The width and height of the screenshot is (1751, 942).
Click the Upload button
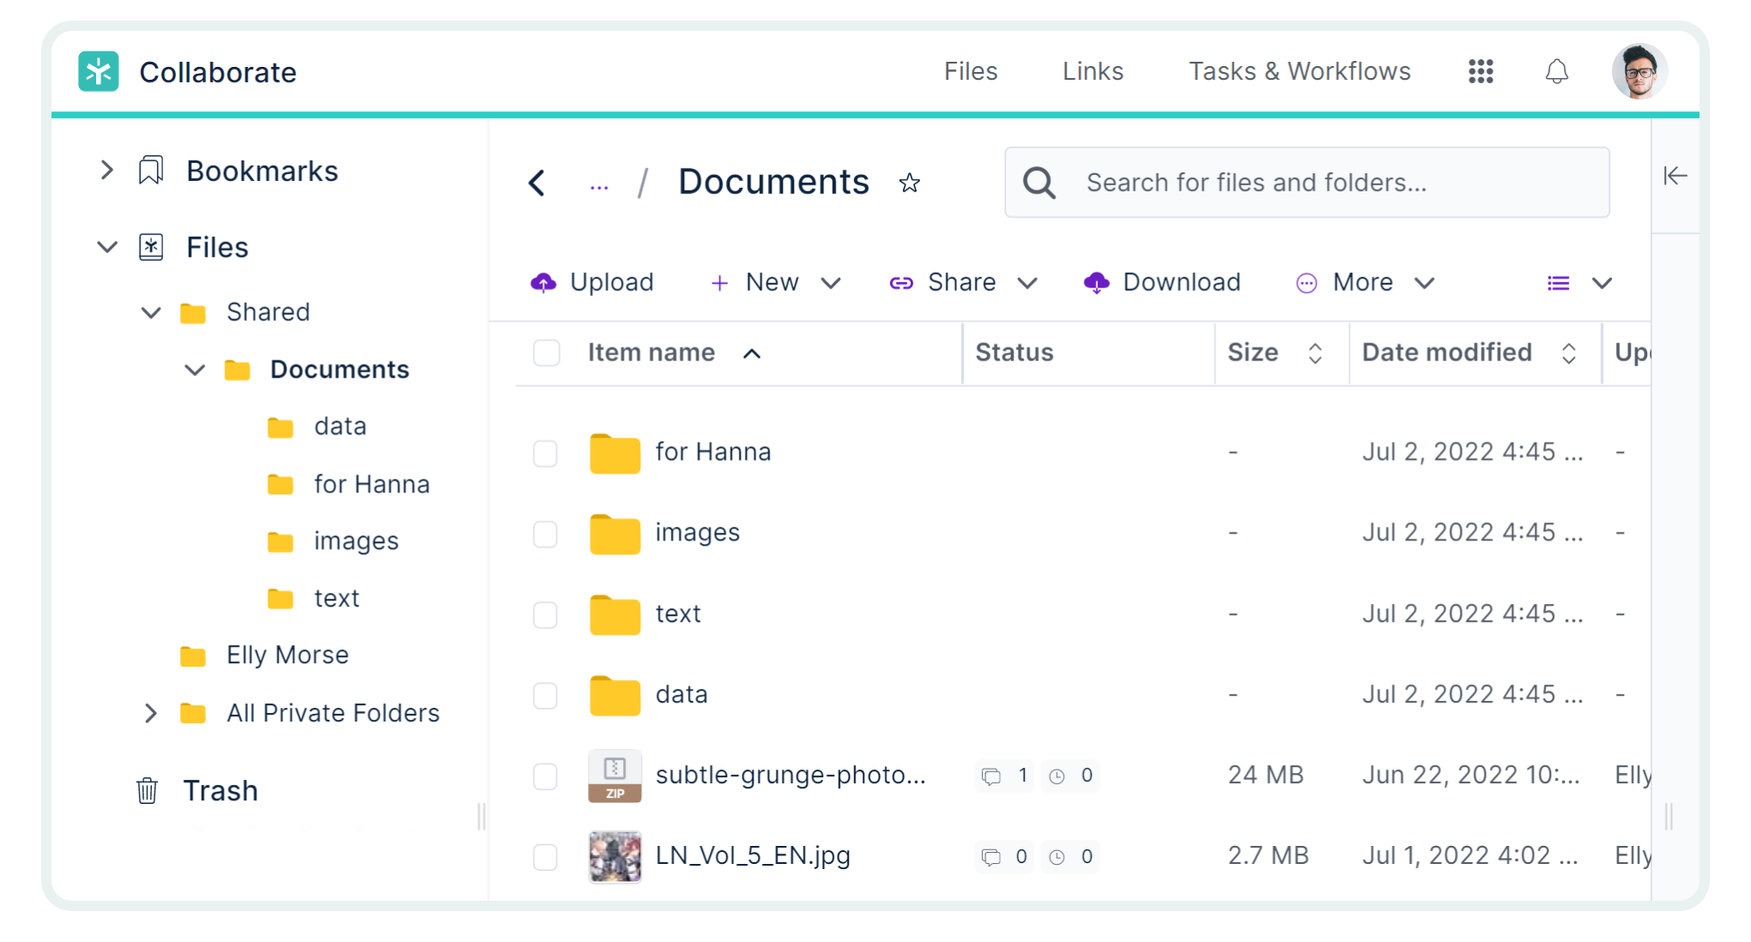click(x=592, y=282)
